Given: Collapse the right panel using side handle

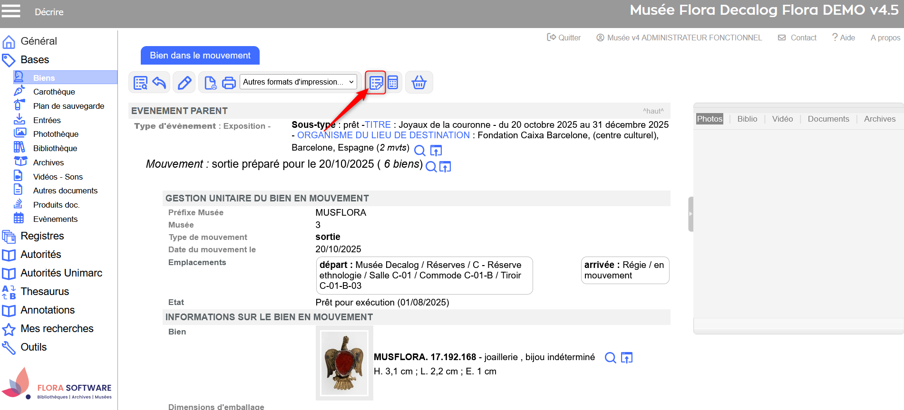Looking at the screenshot, I should (690, 214).
